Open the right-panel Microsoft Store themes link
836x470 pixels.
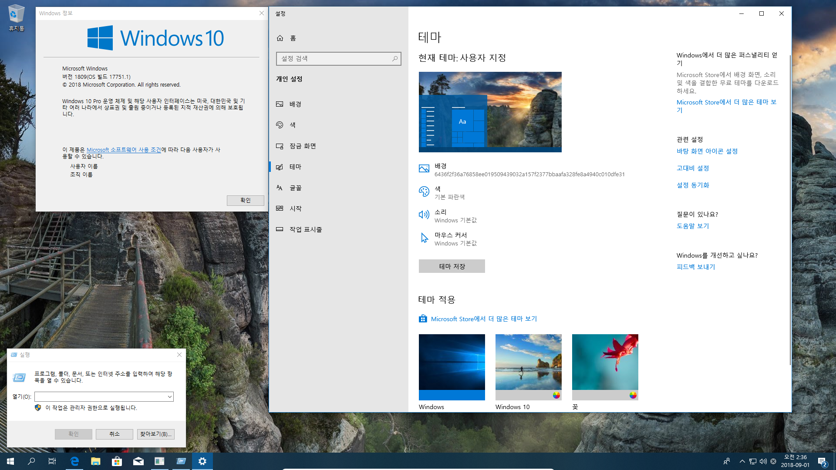[726, 106]
